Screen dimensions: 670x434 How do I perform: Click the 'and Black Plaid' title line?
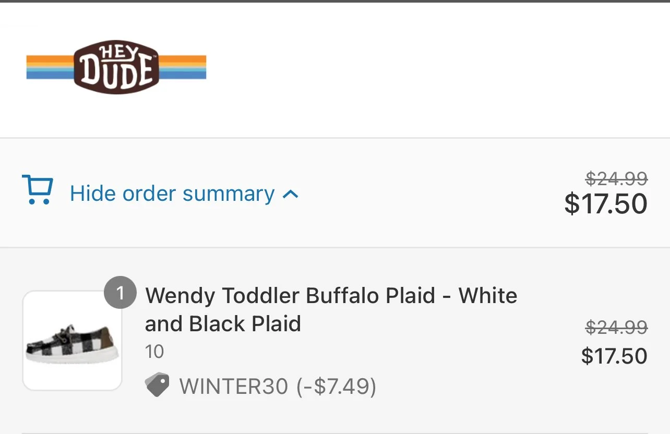click(223, 323)
